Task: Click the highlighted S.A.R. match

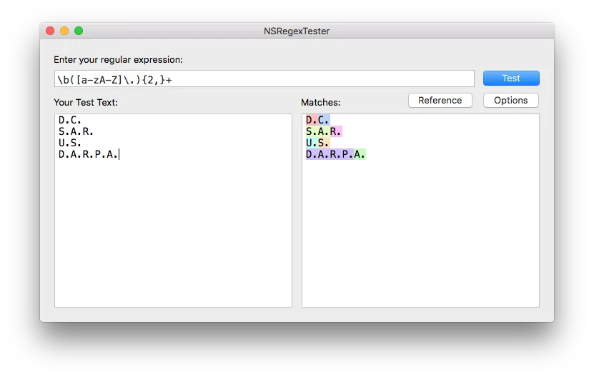Action: click(324, 131)
